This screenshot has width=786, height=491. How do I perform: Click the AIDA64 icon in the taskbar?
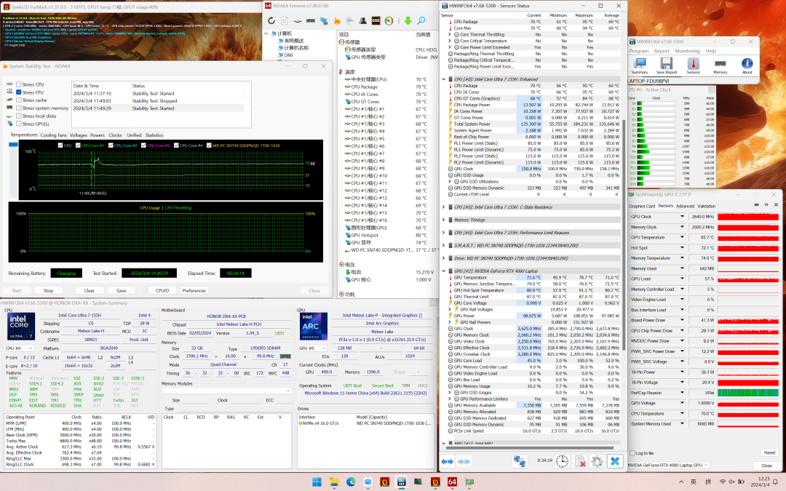tap(451, 482)
